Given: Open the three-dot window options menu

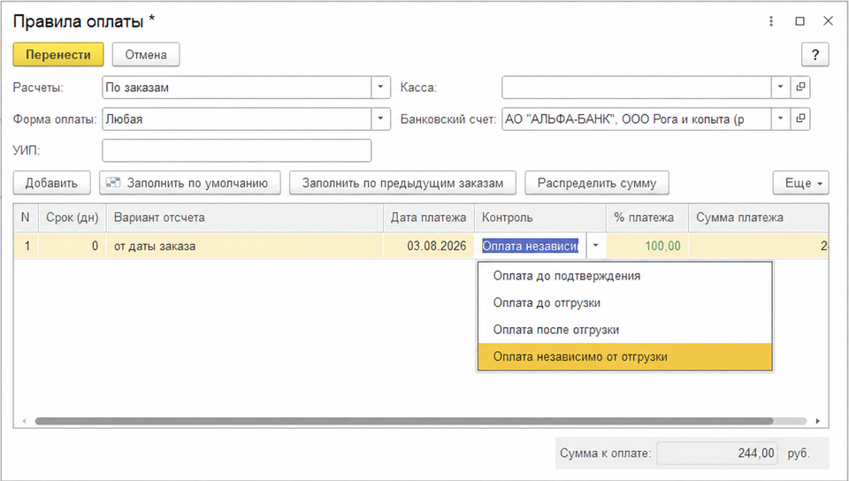Looking at the screenshot, I should (x=771, y=21).
